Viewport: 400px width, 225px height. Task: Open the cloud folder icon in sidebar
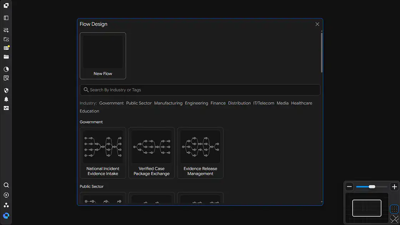tap(6, 39)
